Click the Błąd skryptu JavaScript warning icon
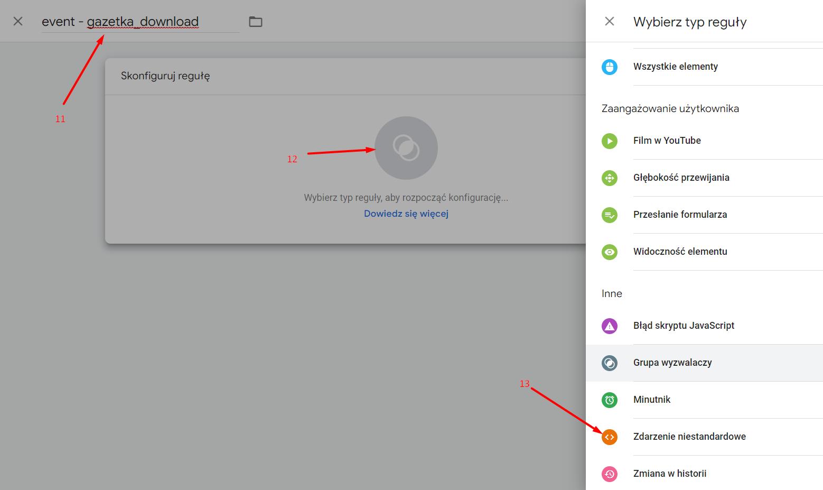Viewport: 823px width, 490px height. (610, 326)
